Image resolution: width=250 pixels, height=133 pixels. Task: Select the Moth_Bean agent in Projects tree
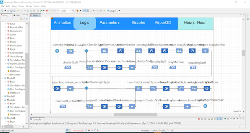pyautogui.click(x=16, y=45)
